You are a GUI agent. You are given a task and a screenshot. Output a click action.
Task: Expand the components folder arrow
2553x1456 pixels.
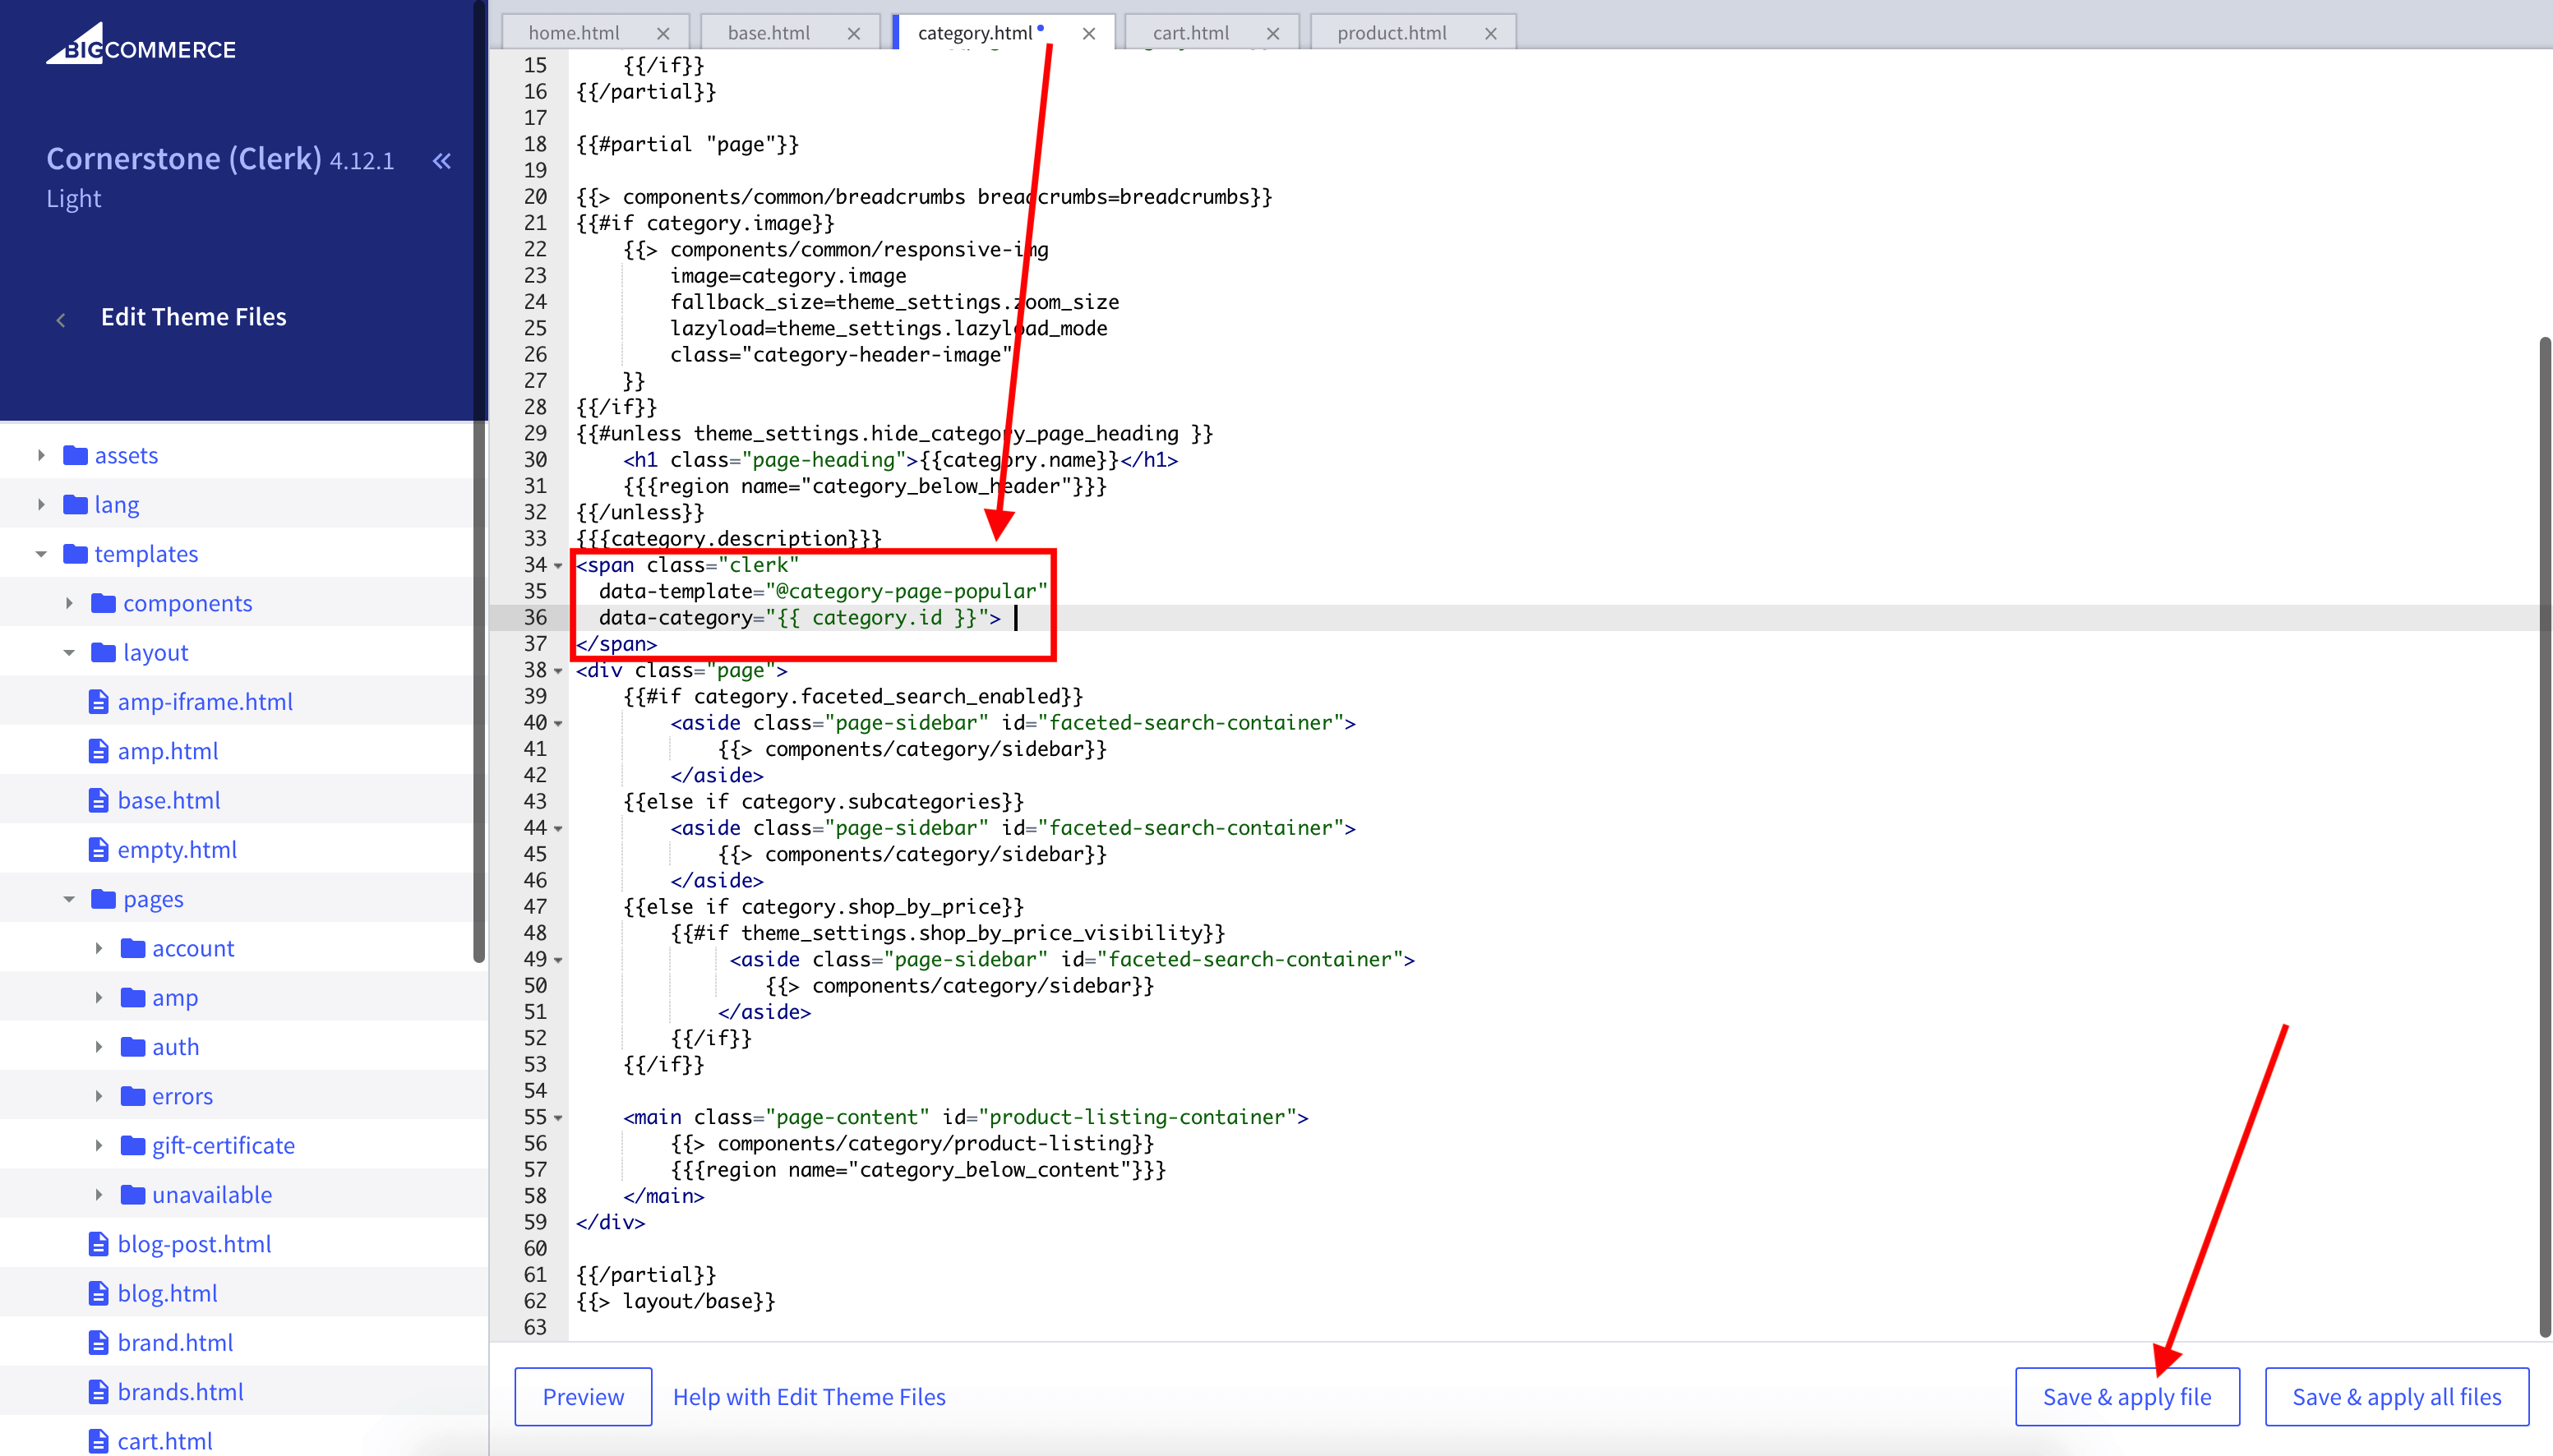pos(69,603)
